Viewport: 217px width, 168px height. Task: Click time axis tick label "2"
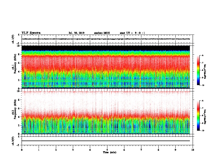(56, 150)
